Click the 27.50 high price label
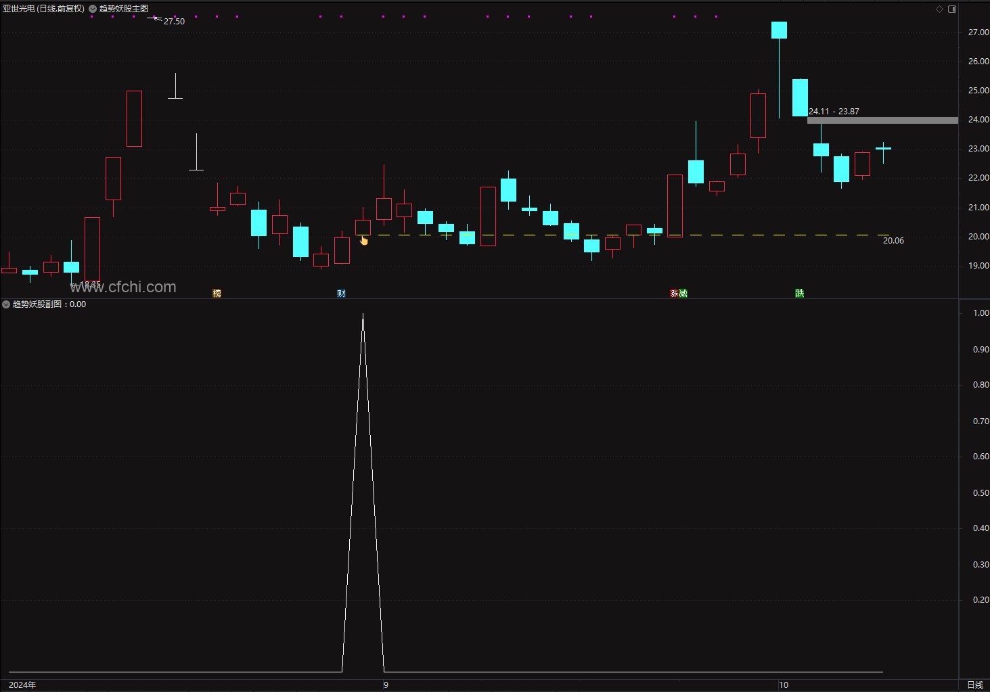 coord(174,22)
